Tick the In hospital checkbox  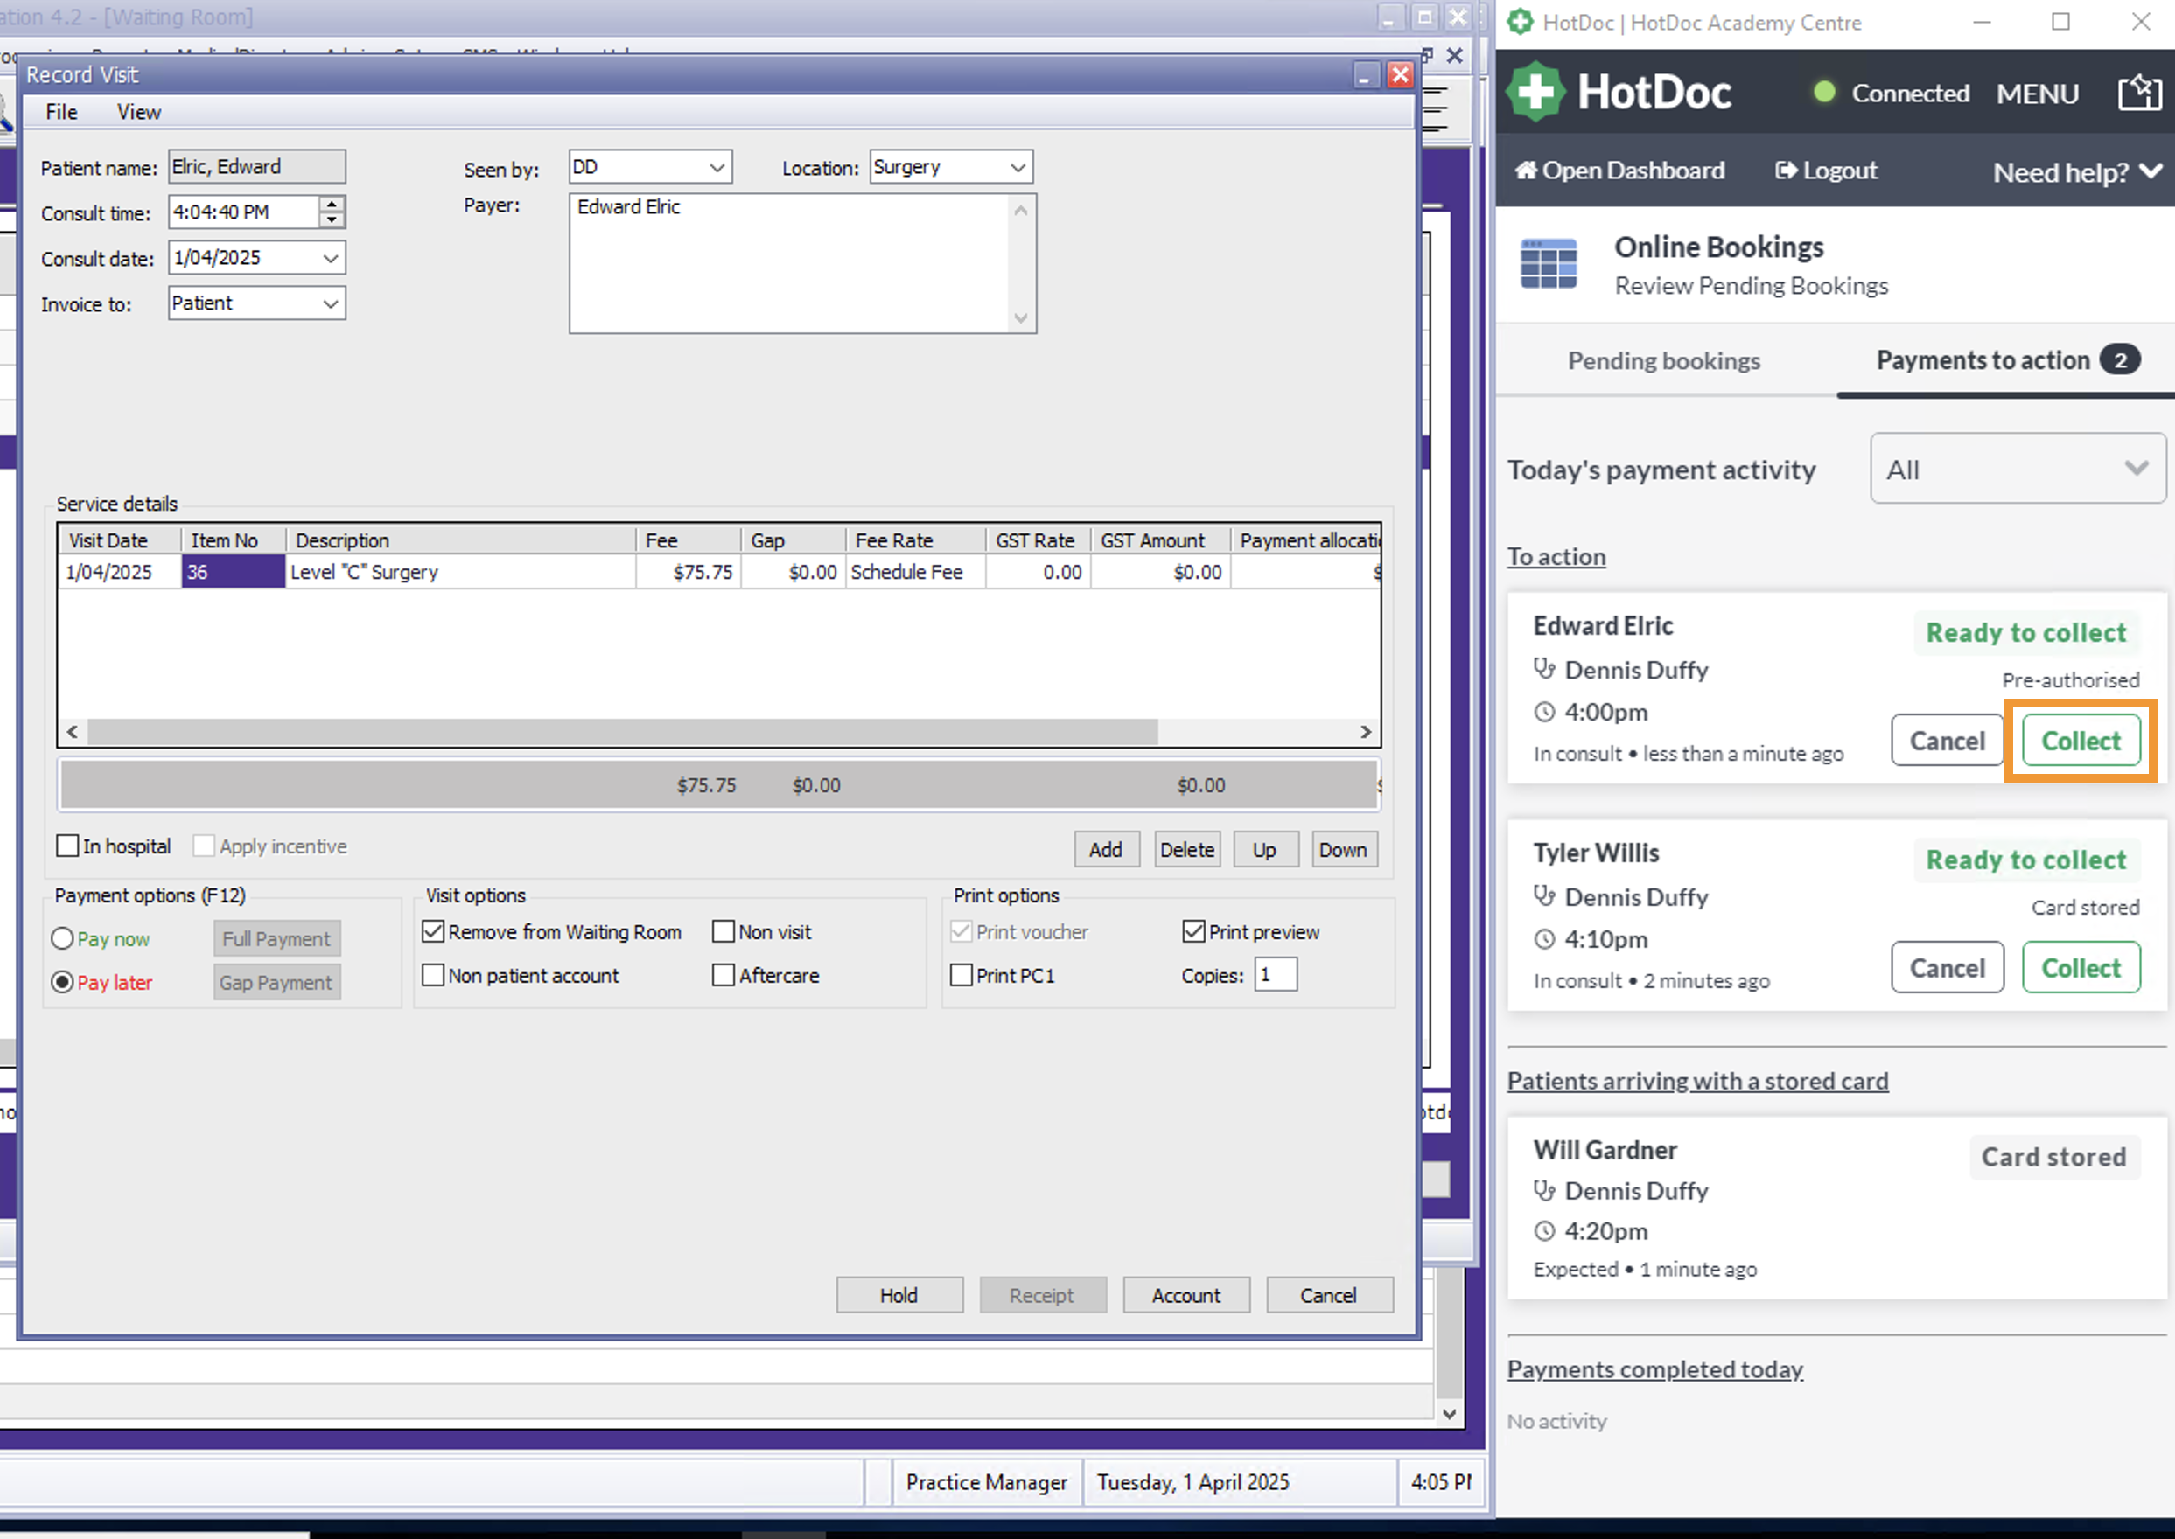[x=67, y=846]
